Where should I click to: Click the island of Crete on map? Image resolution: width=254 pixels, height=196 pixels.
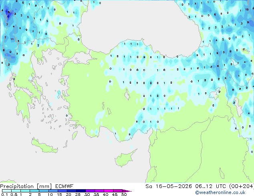coord(44,146)
